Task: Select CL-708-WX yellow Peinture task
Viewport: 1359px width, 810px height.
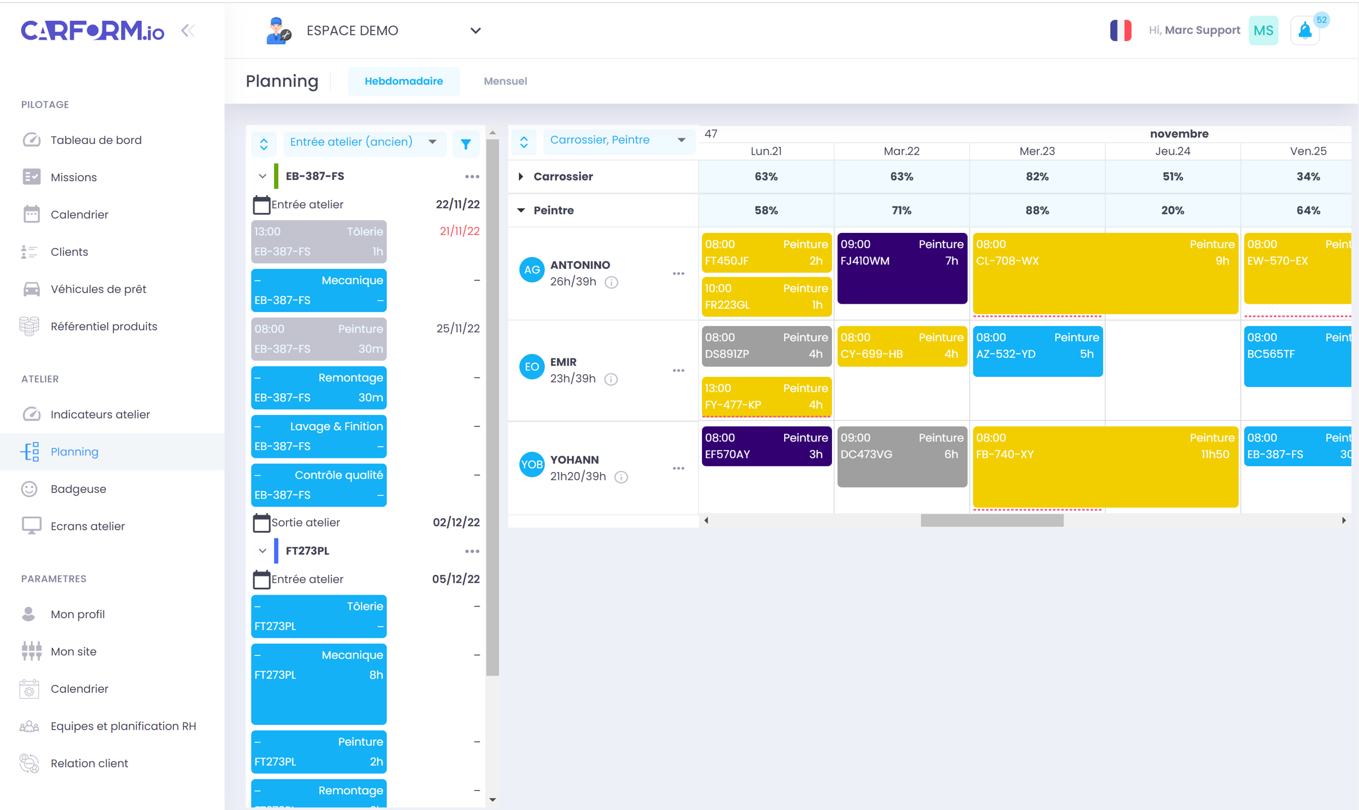Action: (1105, 274)
